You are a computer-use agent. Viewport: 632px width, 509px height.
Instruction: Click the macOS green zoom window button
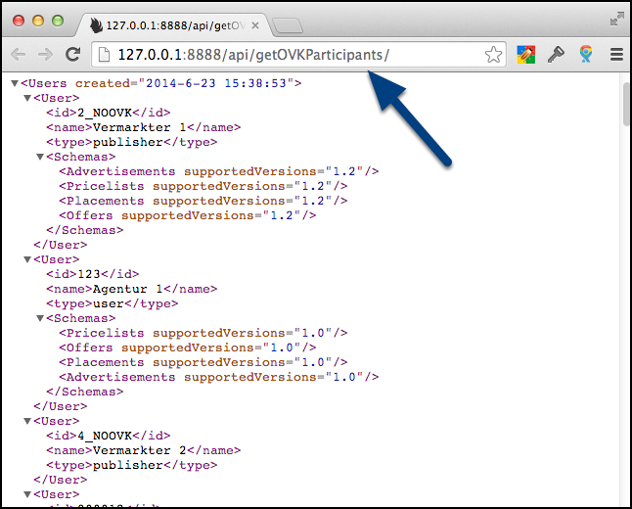point(58,21)
